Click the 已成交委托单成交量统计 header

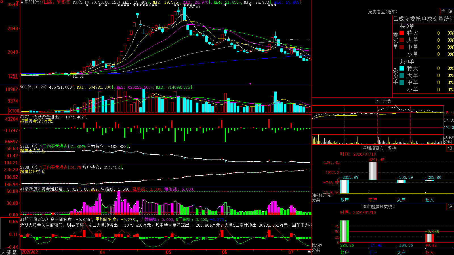[x=423, y=19]
